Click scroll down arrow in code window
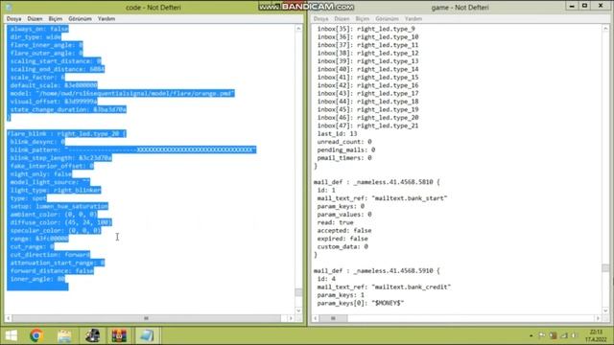 pos(298,310)
